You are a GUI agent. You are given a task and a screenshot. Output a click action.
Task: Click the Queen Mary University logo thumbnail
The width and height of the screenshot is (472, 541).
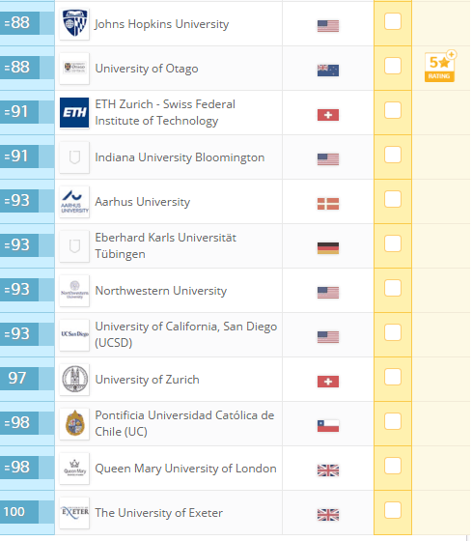coord(74,468)
